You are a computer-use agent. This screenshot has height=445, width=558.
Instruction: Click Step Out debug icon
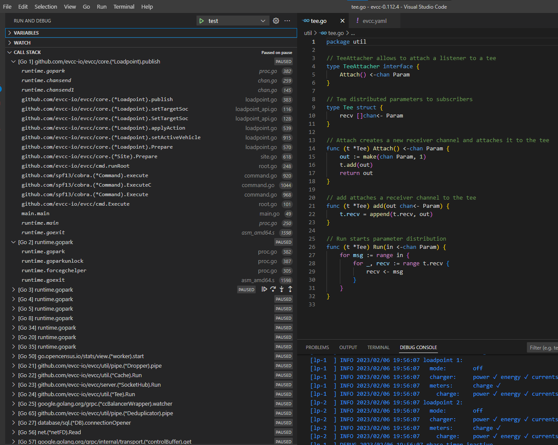pos(289,289)
